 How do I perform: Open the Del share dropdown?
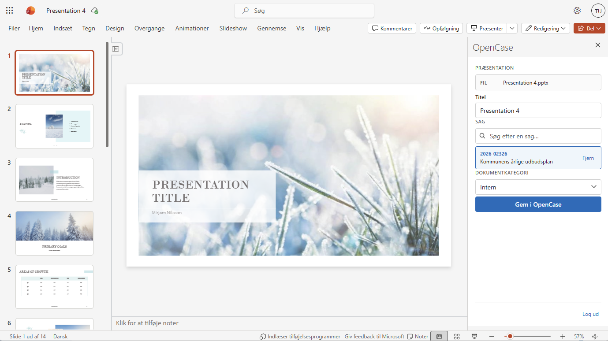tap(589, 28)
